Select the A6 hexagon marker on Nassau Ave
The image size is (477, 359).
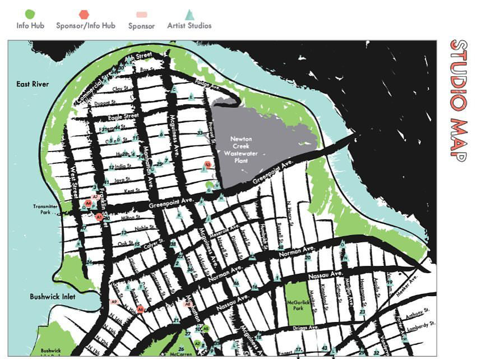(x=141, y=309)
